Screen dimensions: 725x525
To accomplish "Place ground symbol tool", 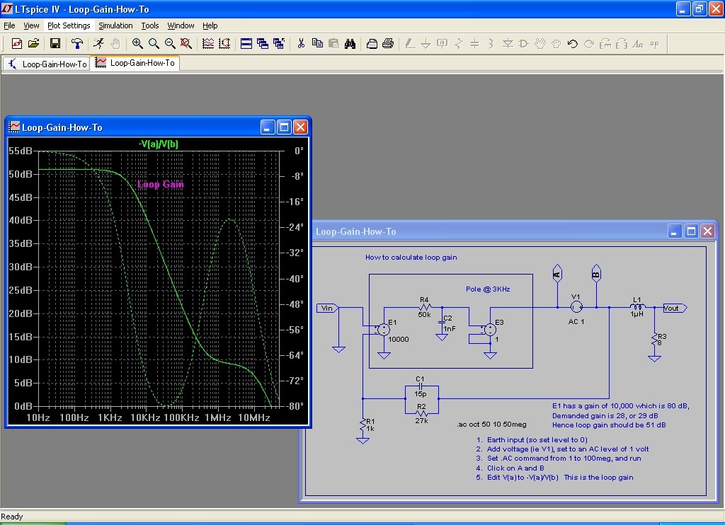I will pos(426,43).
